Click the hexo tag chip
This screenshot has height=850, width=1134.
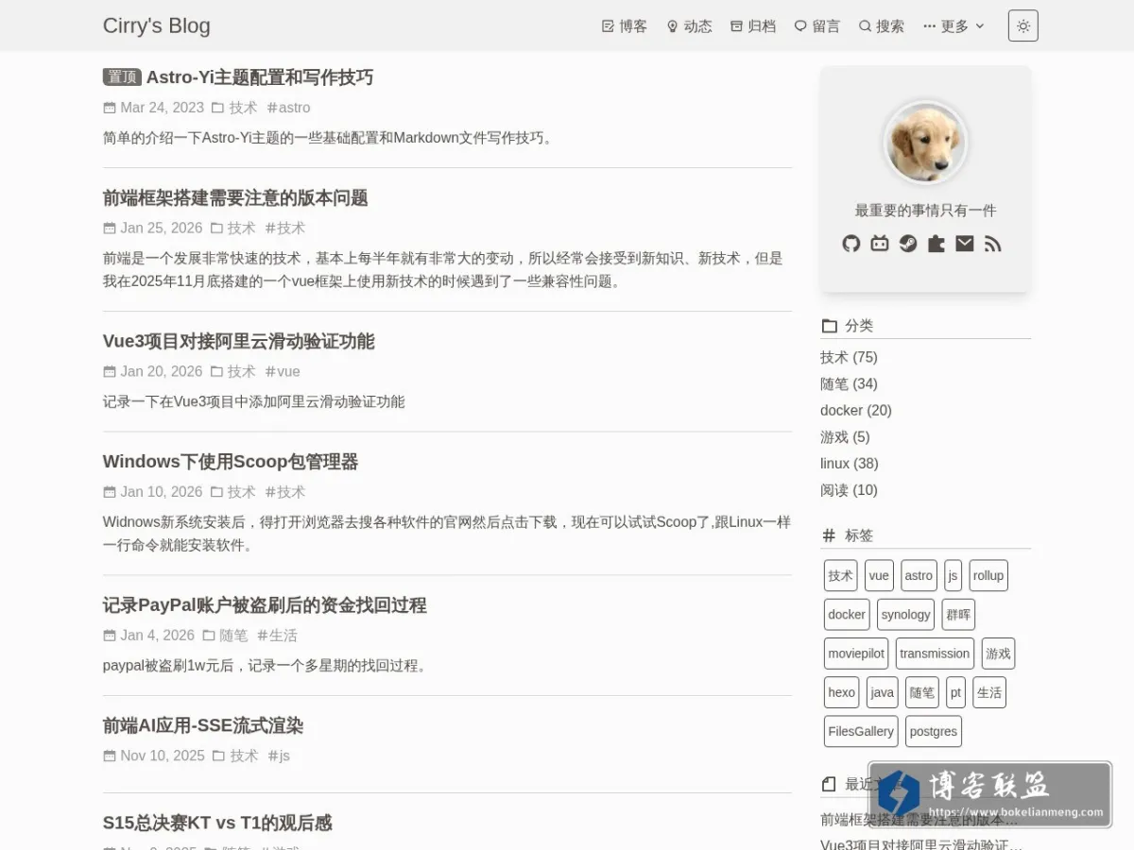(x=841, y=692)
